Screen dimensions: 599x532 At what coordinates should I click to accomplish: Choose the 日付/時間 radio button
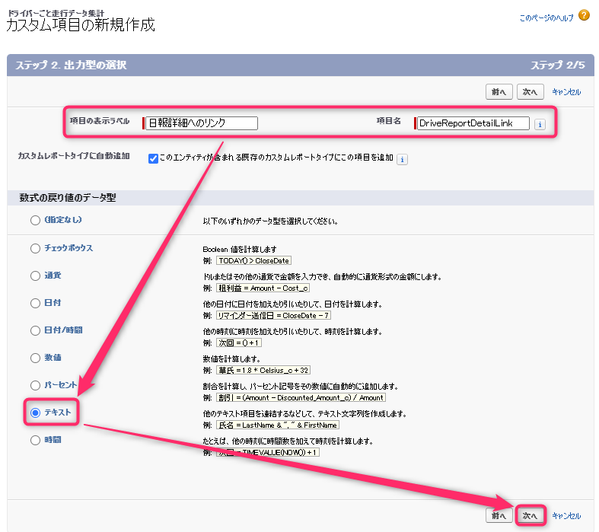(x=35, y=330)
